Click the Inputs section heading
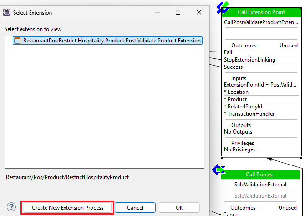This screenshot has height=216, width=305. 239,78
